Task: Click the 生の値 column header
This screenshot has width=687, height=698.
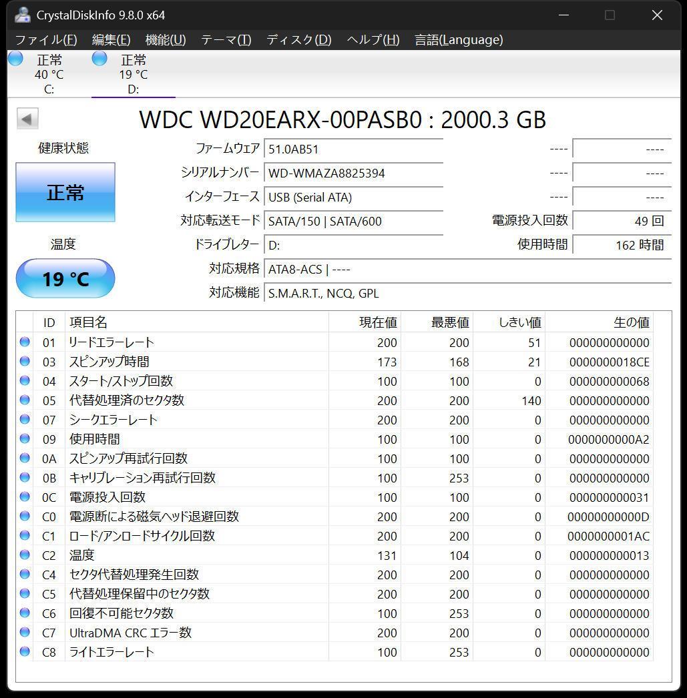Action: pyautogui.click(x=600, y=322)
